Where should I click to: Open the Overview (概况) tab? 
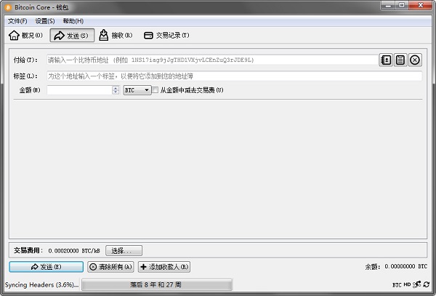(25, 36)
